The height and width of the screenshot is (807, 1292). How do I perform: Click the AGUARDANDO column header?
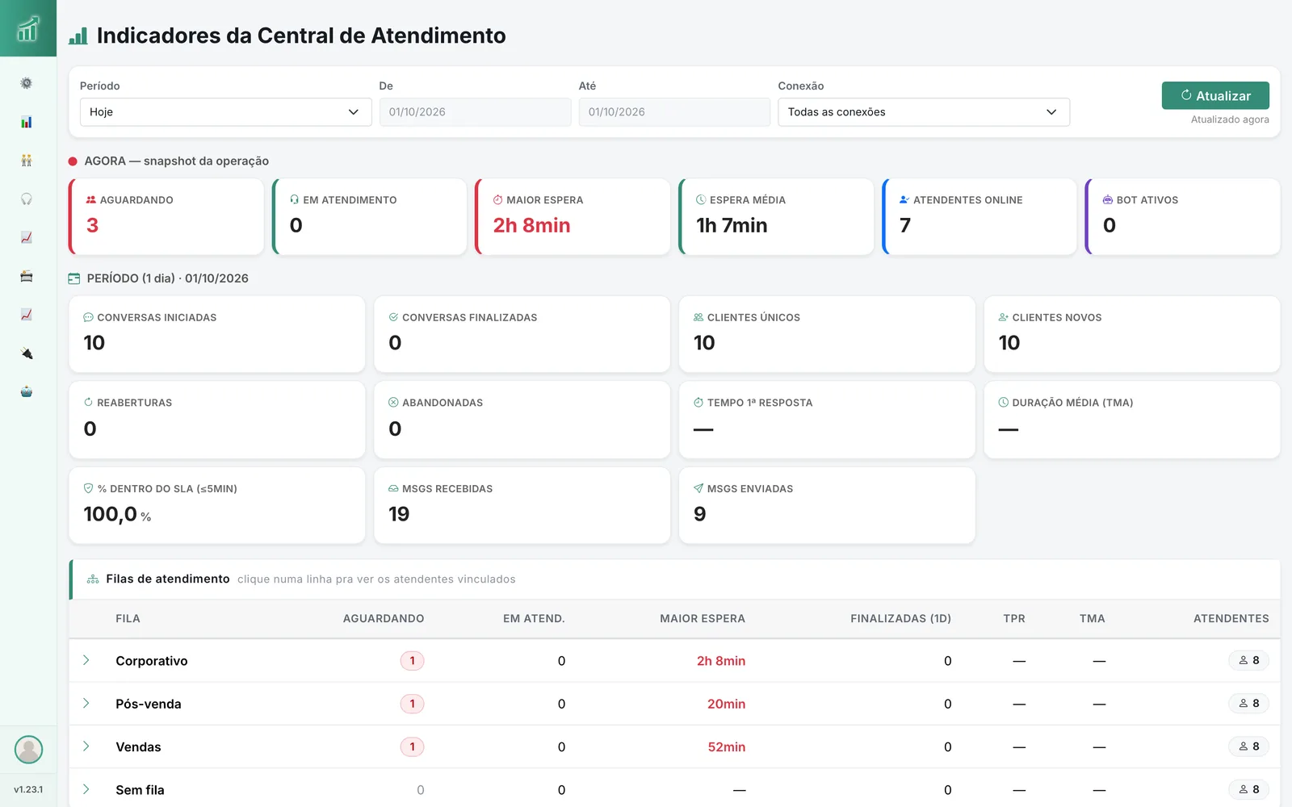(x=384, y=619)
